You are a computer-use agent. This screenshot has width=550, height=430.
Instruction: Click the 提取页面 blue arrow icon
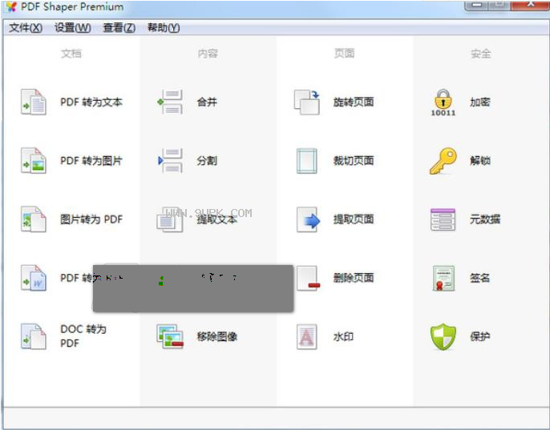308,219
